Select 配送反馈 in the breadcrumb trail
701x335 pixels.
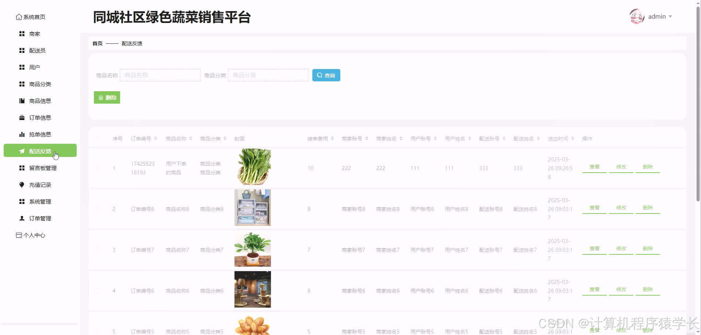click(x=132, y=43)
